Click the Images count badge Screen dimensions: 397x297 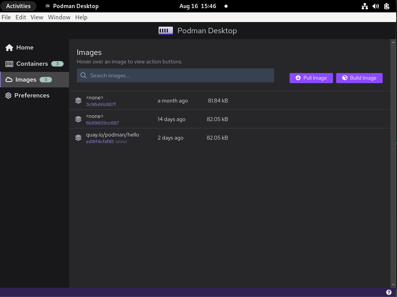[46, 80]
